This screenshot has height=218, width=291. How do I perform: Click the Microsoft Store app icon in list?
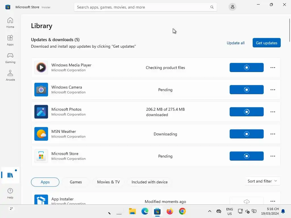41,156
